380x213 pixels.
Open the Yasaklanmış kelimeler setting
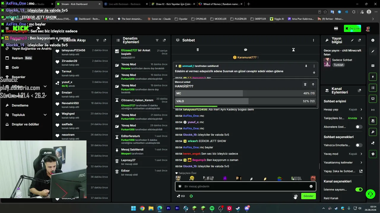pos(343,162)
